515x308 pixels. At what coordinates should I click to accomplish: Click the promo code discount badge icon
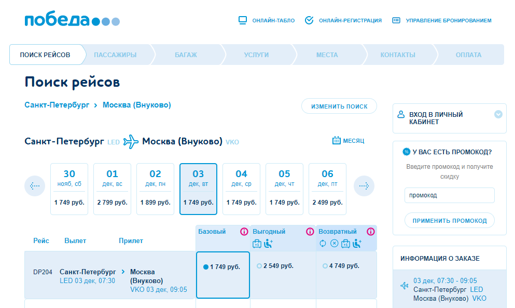[407, 152]
